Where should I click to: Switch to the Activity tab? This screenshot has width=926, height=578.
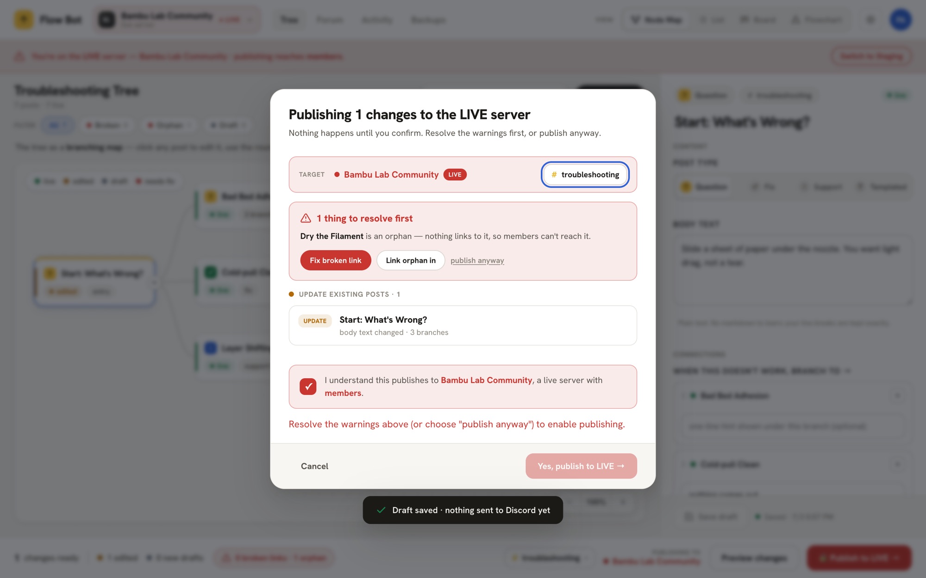click(377, 19)
